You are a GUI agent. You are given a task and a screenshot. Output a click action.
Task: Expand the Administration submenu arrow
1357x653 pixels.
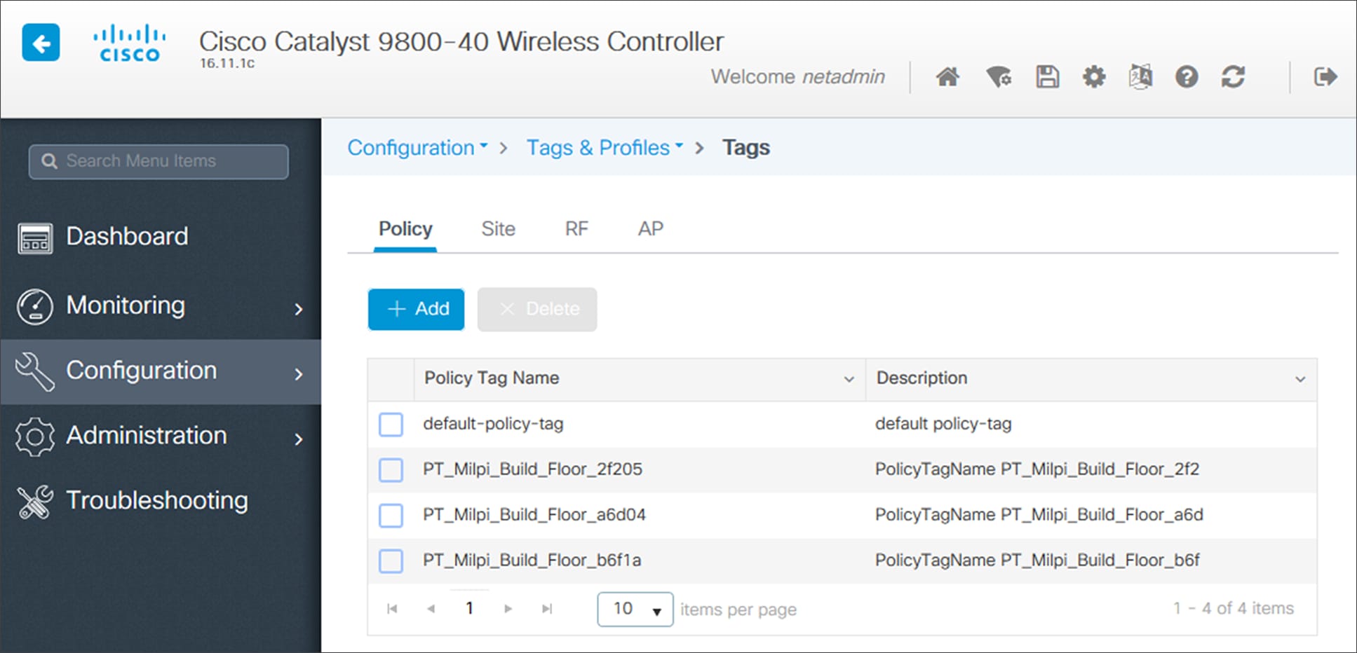tap(299, 439)
